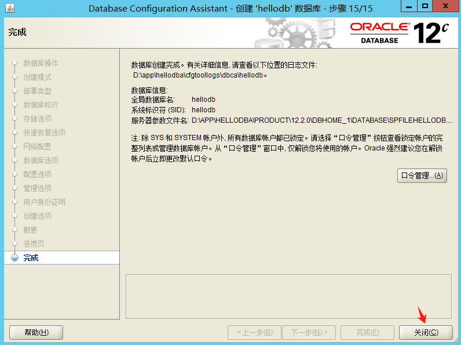Select the 部署类型 step
This screenshot has width=461, height=345.
37,91
